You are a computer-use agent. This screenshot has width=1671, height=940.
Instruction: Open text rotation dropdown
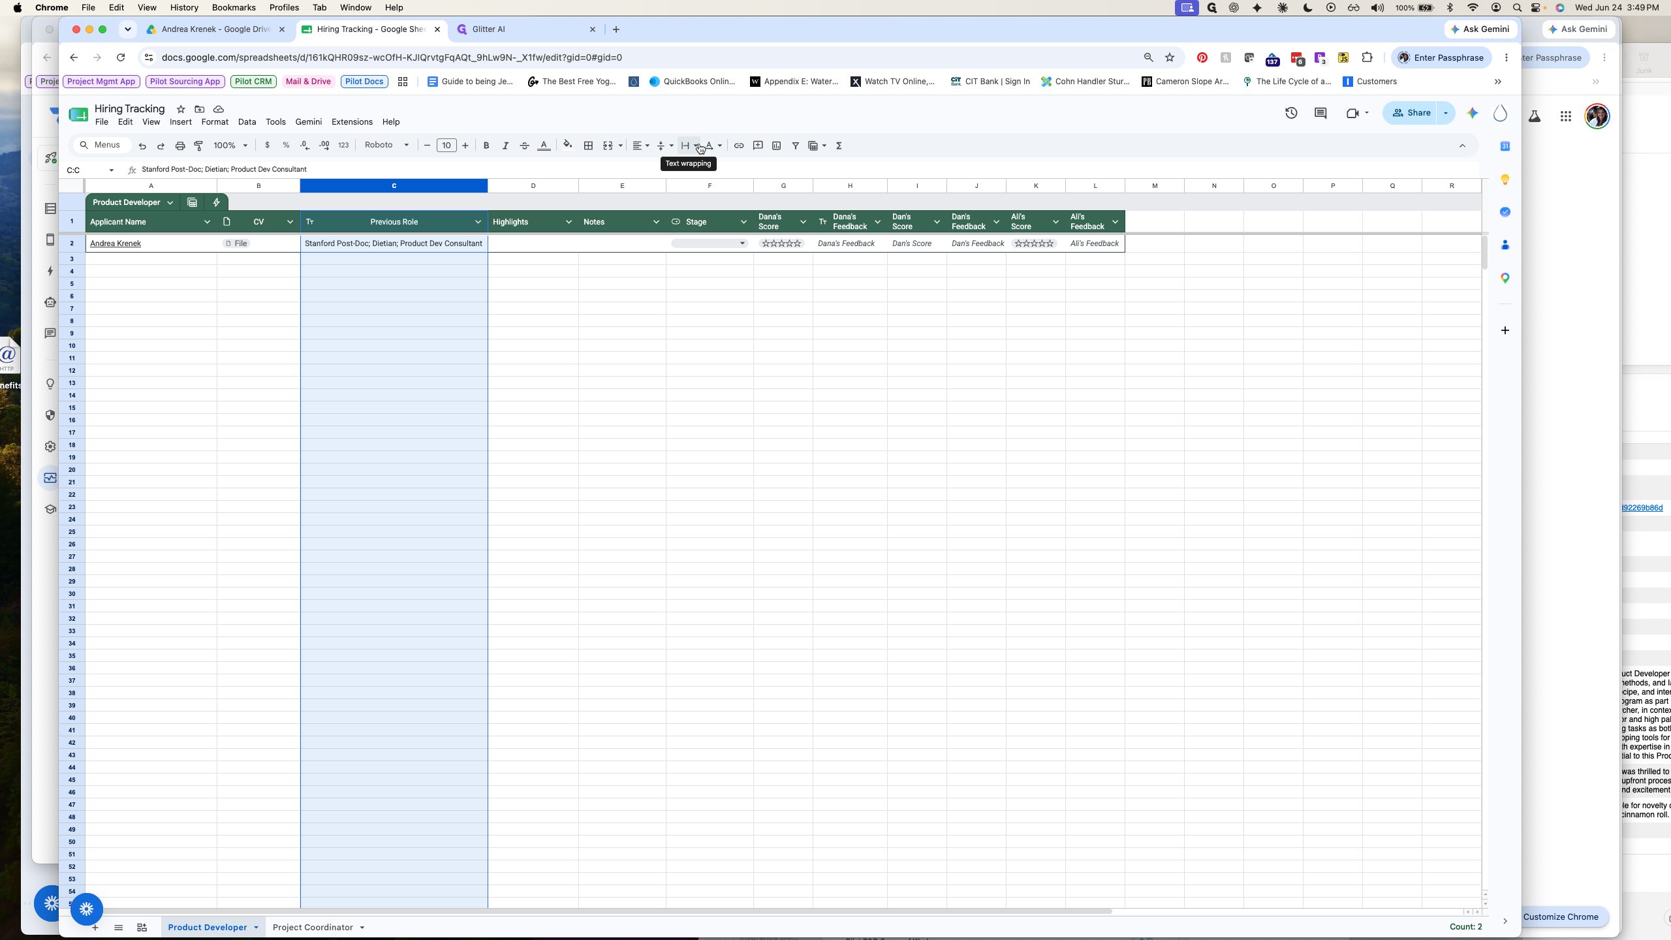[x=713, y=146]
